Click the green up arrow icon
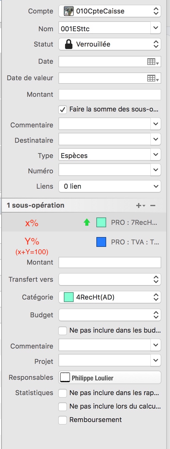The height and width of the screenshot is (449, 170). click(x=87, y=223)
